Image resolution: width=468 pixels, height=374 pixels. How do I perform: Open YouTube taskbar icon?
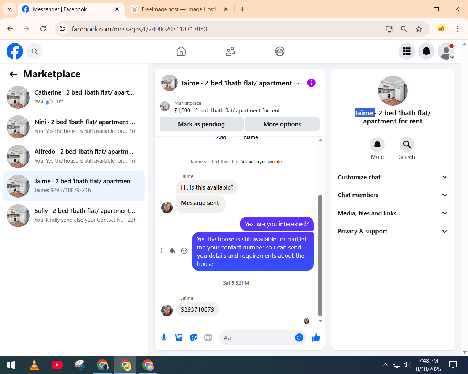(x=57, y=365)
